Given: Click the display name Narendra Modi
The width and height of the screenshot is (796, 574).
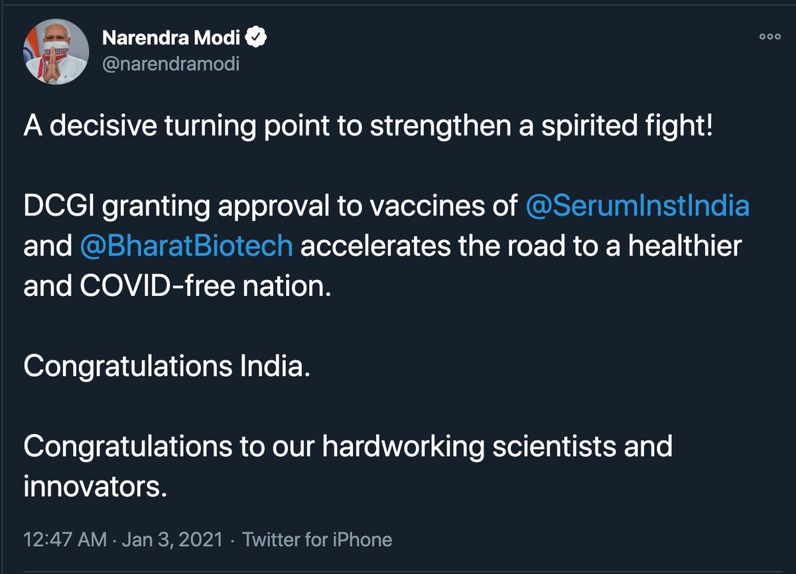Looking at the screenshot, I should pyautogui.click(x=172, y=38).
